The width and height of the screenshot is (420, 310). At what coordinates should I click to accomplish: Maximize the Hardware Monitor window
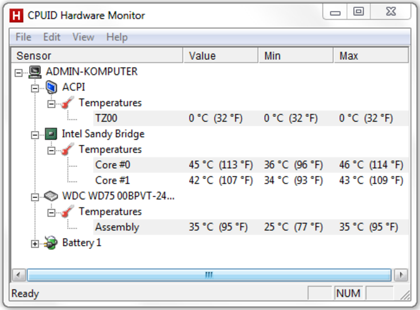pos(359,12)
